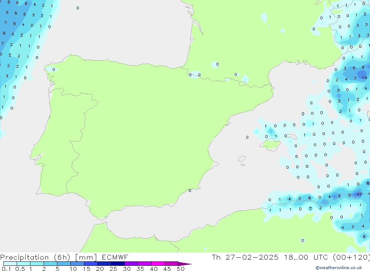Pick the legend swatch between 40 and 45

pos(158,264)
